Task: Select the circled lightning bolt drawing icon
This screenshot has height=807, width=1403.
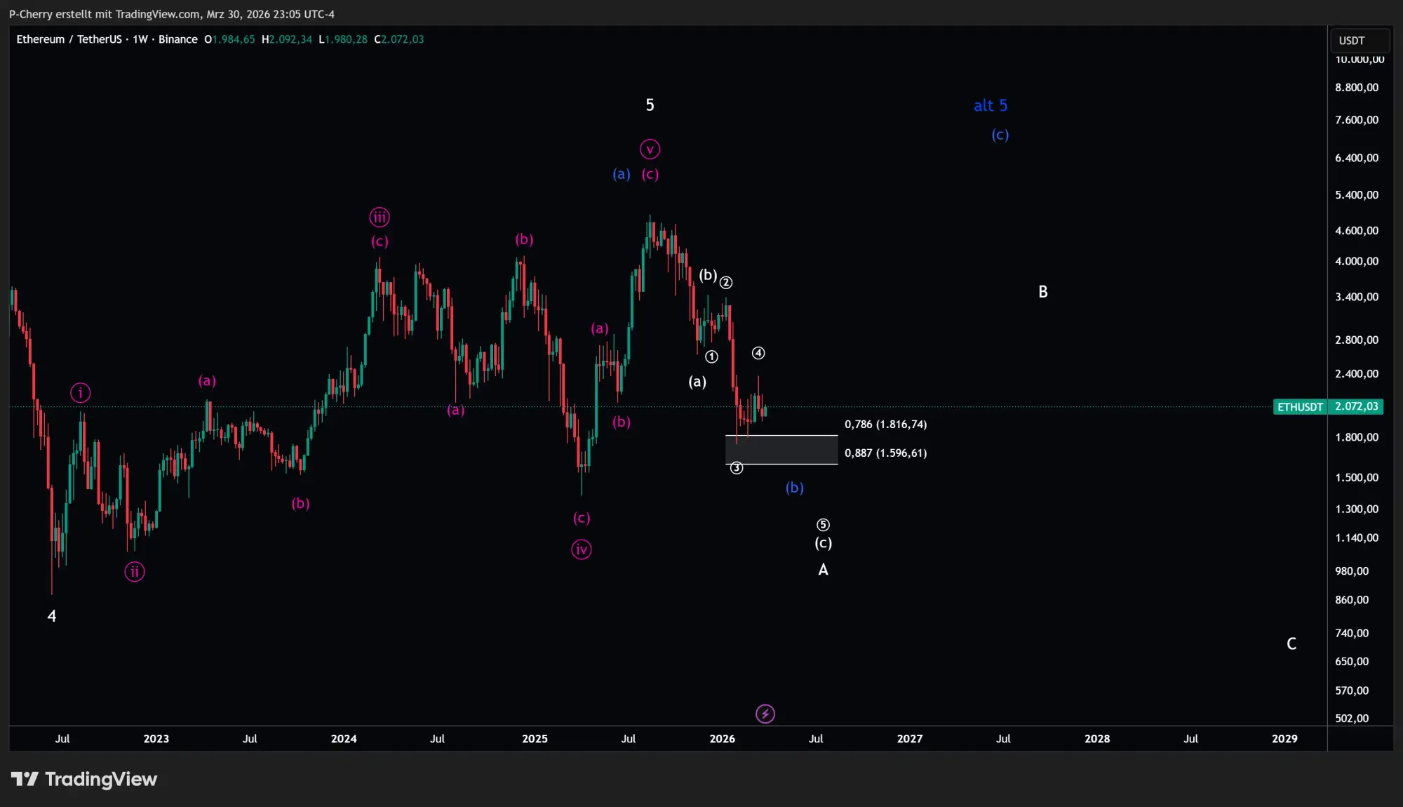Action: pos(765,714)
